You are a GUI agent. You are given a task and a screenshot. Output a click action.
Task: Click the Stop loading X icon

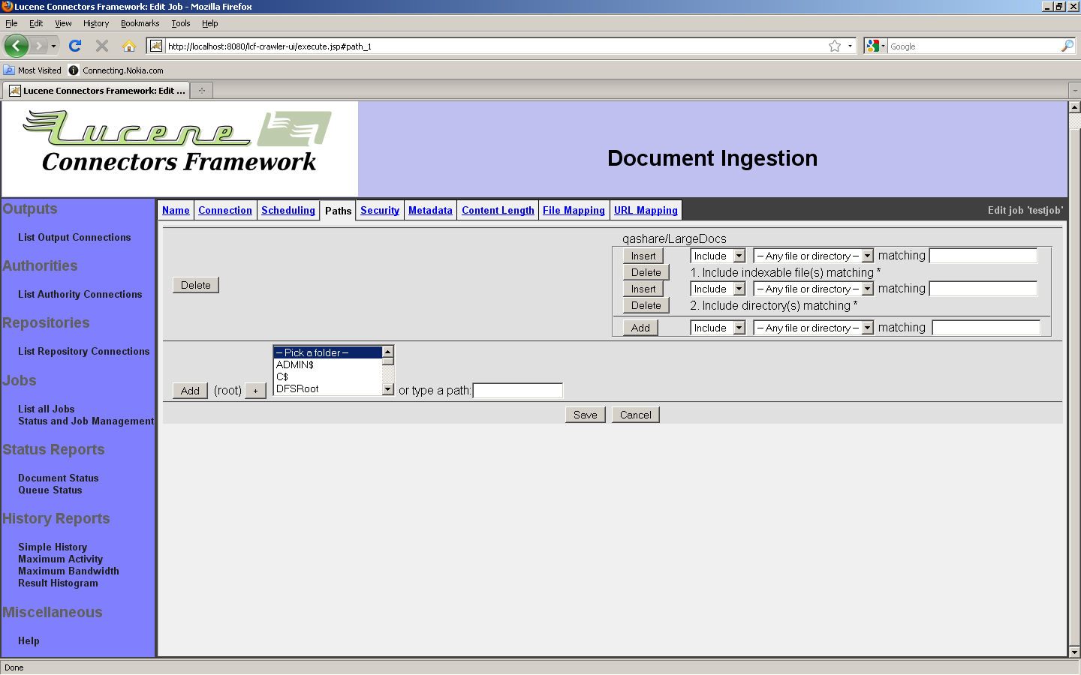tap(102, 46)
